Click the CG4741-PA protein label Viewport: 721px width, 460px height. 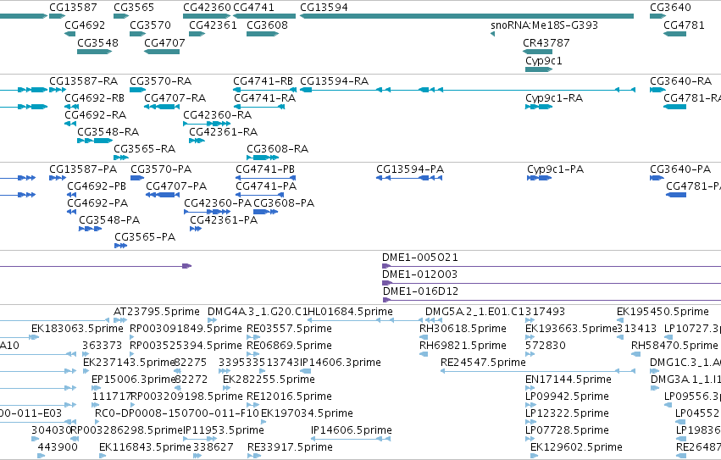[266, 186]
